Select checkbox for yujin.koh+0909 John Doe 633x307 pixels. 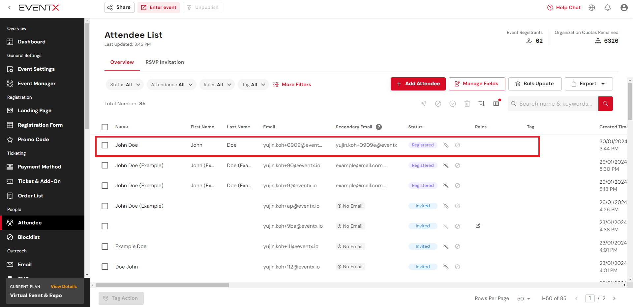[x=105, y=145]
